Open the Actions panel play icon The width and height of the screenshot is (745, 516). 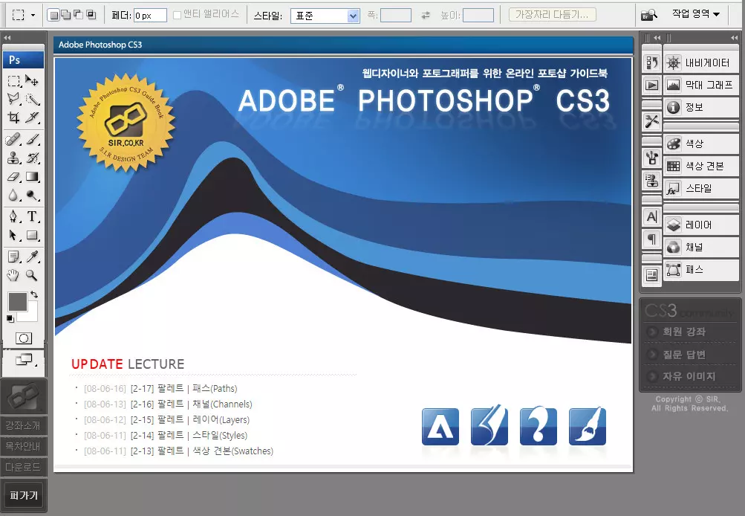[x=652, y=85]
